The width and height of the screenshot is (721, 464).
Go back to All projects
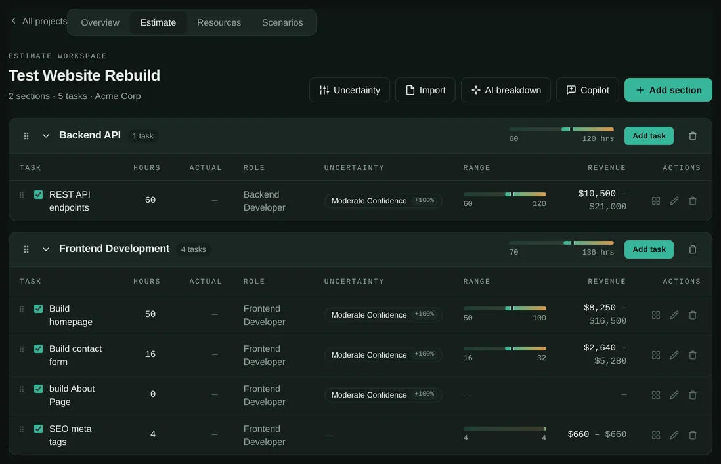pos(39,21)
